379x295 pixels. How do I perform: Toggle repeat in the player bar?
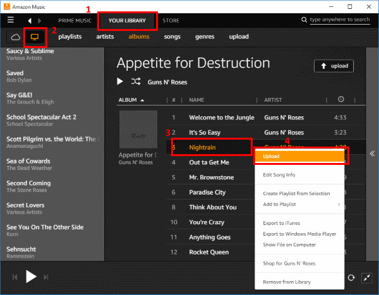[351, 277]
